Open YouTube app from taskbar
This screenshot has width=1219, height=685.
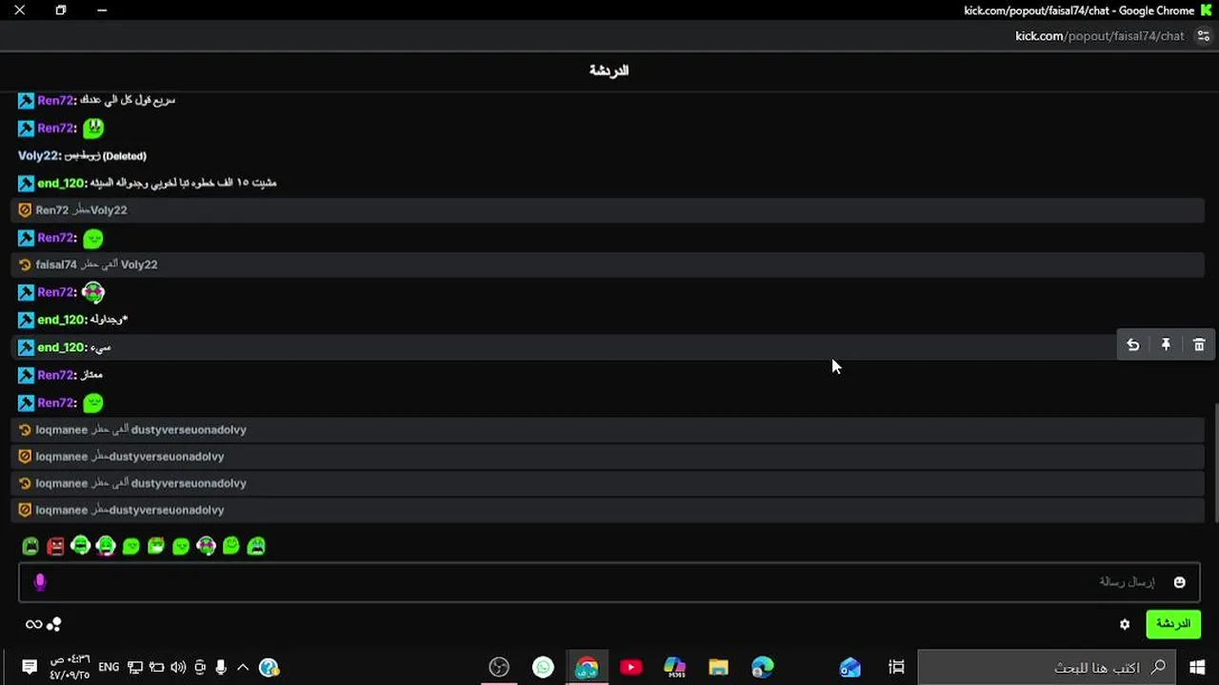(630, 667)
